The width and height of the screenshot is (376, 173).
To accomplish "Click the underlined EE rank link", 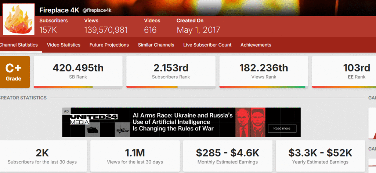I will point(350,77).
